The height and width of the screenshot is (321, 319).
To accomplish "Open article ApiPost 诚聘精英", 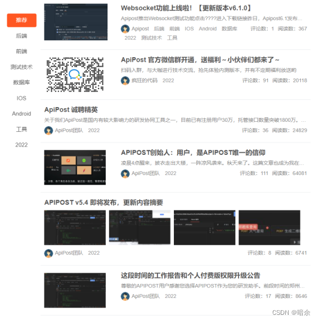I will tap(71, 110).
